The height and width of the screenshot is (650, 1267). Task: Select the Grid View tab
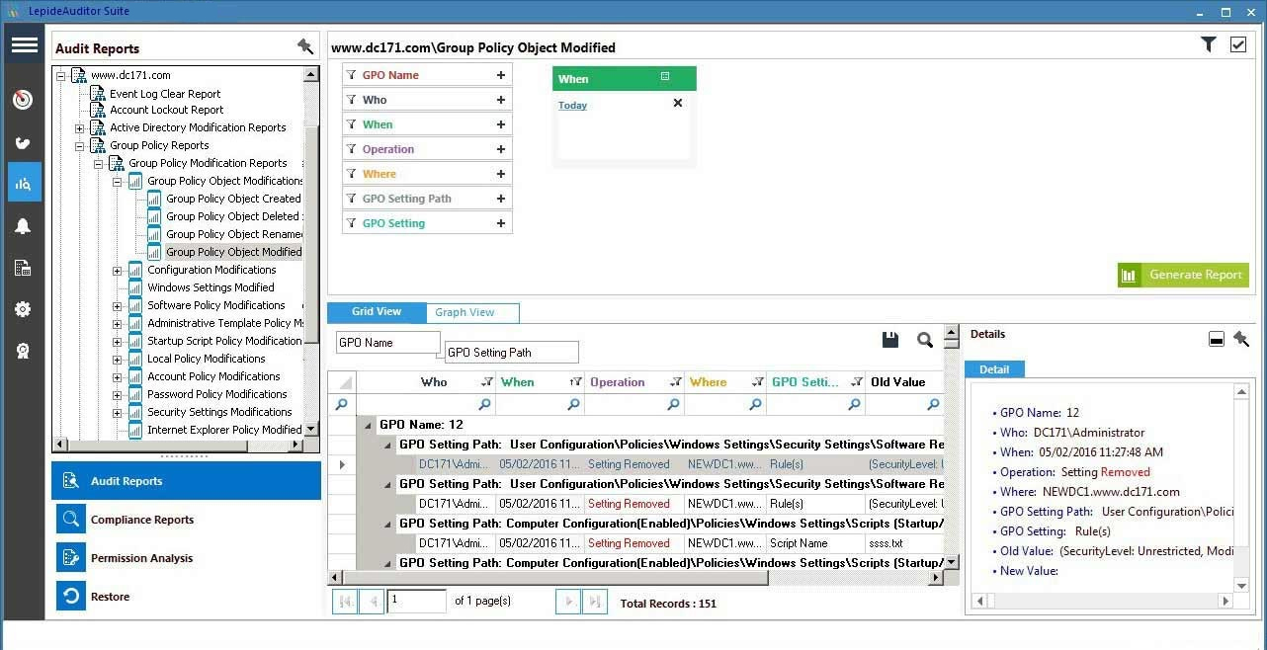(377, 311)
